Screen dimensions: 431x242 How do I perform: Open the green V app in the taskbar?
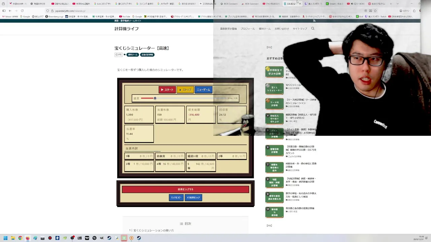coord(124,238)
